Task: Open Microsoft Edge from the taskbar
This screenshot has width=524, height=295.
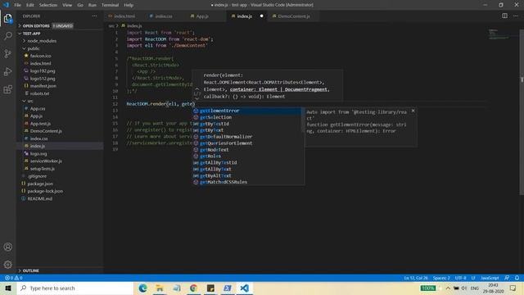Action: (142, 288)
